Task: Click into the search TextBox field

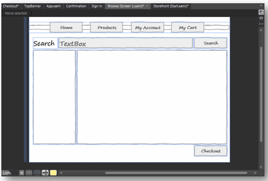Action: point(126,43)
